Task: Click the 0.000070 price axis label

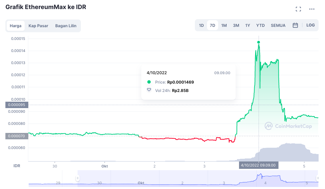Action: (x=17, y=136)
